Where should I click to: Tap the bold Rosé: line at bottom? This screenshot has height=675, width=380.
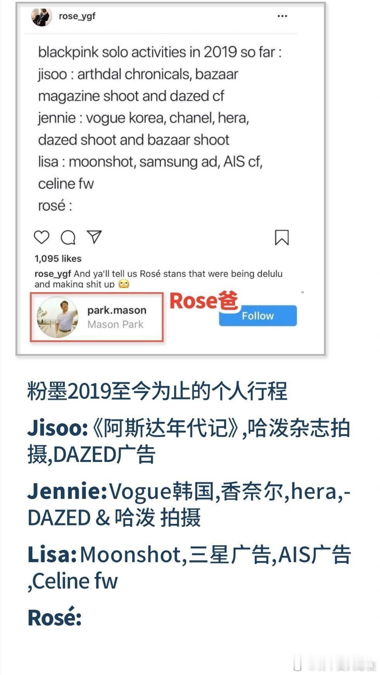[x=54, y=617]
